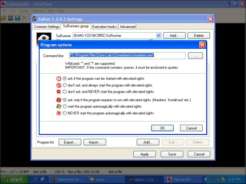Click the Command line text field
The image size is (246, 184).
127,56
